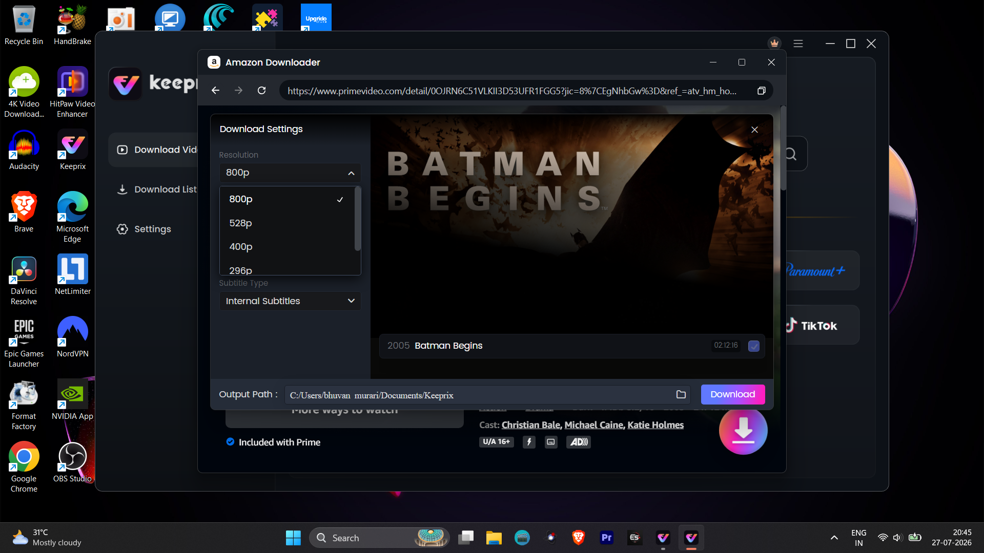
Task: Open NetLimiter desktop shortcut
Action: pos(72,275)
